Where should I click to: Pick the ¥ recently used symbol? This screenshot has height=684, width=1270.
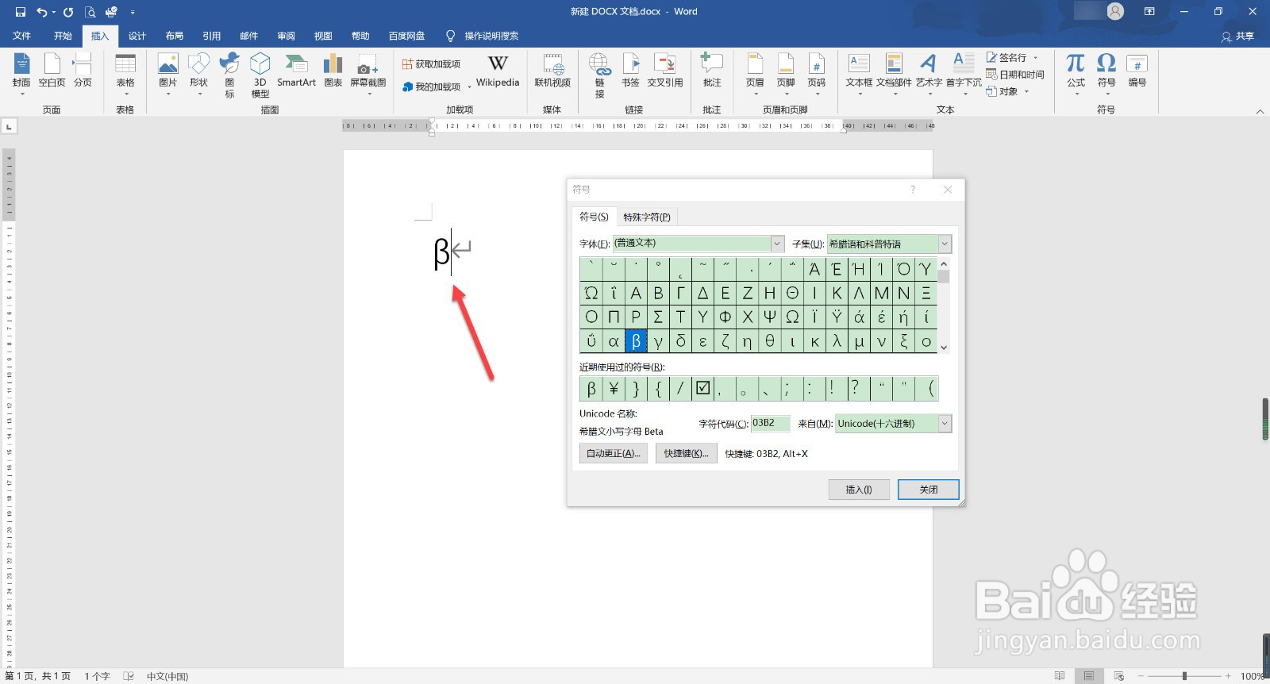[614, 389]
